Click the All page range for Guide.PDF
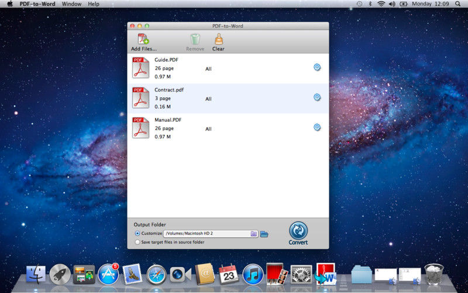Viewport: 468px width, 293px height. 208,69
